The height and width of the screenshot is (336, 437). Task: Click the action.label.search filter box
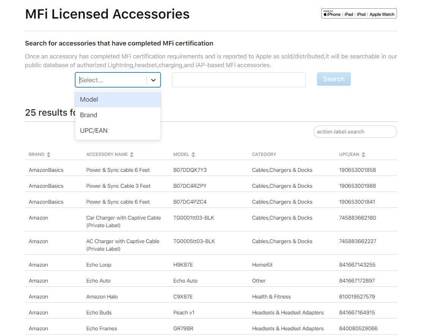coord(355,132)
